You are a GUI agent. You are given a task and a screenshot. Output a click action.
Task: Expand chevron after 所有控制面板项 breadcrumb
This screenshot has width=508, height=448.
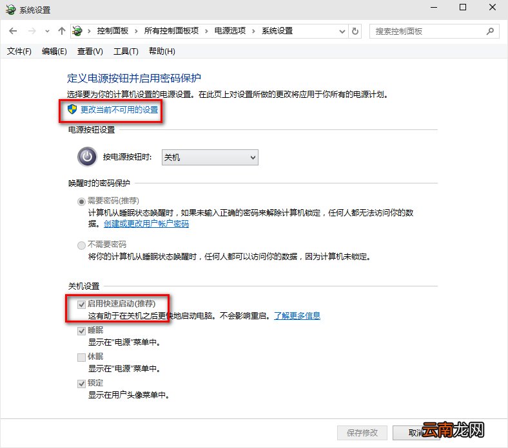(x=206, y=32)
